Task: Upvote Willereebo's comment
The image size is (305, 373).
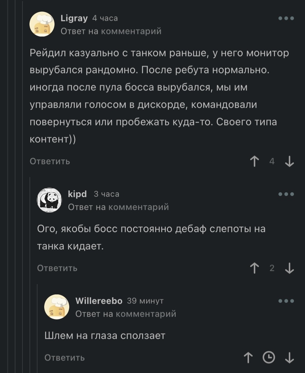Action: click(x=249, y=358)
